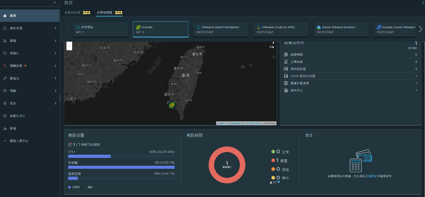Image resolution: width=425 pixels, height=197 pixels.
Task: Switch to the 啟動控制板 tab
Action: (x=72, y=12)
